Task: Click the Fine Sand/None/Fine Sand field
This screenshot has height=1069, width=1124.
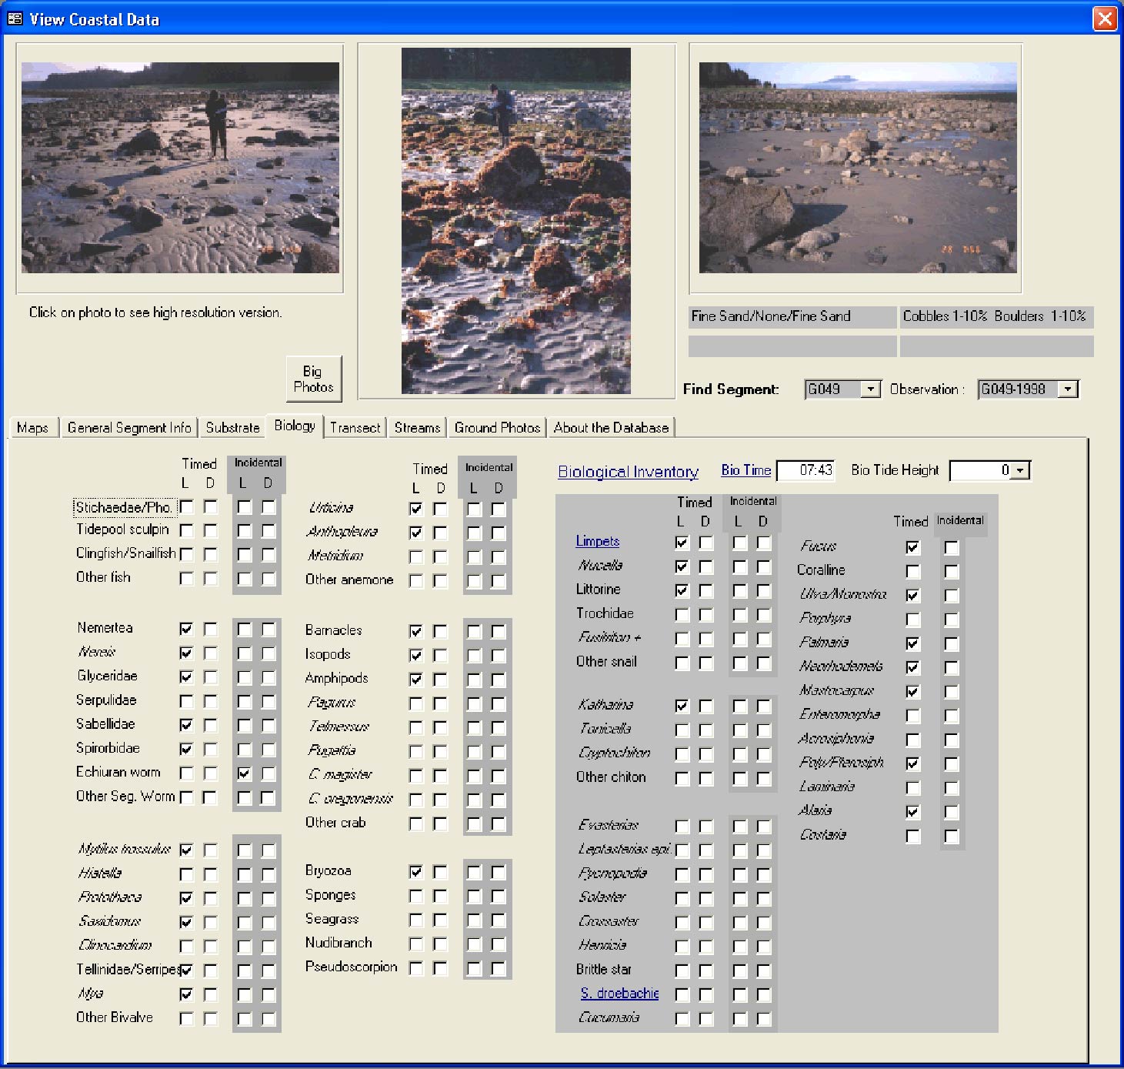Action: tap(792, 316)
